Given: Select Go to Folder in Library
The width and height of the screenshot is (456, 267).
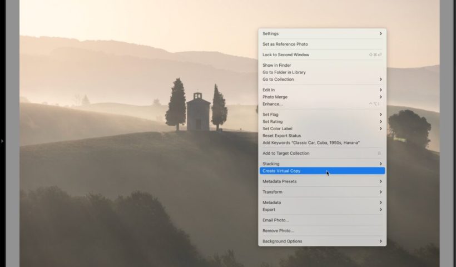Looking at the screenshot, I should [x=284, y=72].
